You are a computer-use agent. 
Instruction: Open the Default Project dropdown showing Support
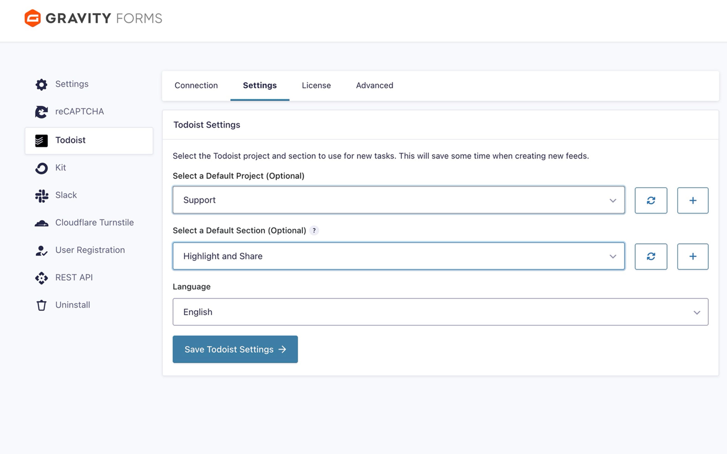pos(398,200)
